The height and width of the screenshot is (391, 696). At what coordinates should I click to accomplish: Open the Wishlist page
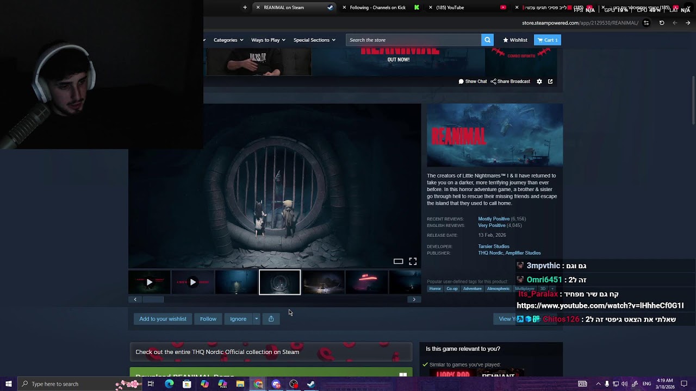(x=515, y=40)
